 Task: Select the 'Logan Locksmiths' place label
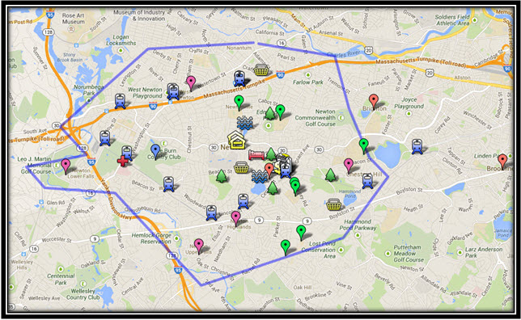coord(121,40)
